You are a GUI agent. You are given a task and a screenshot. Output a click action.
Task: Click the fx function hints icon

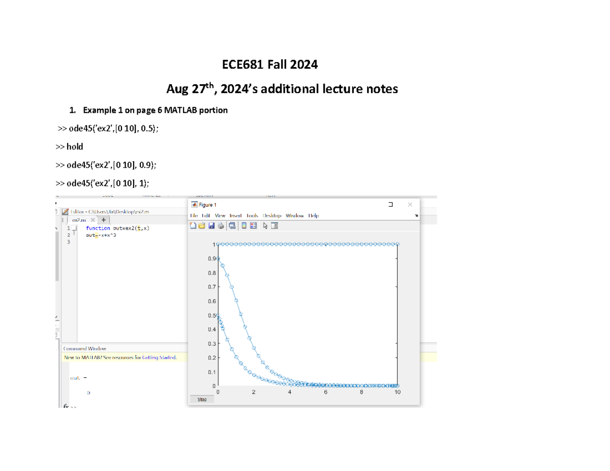pyautogui.click(x=65, y=405)
